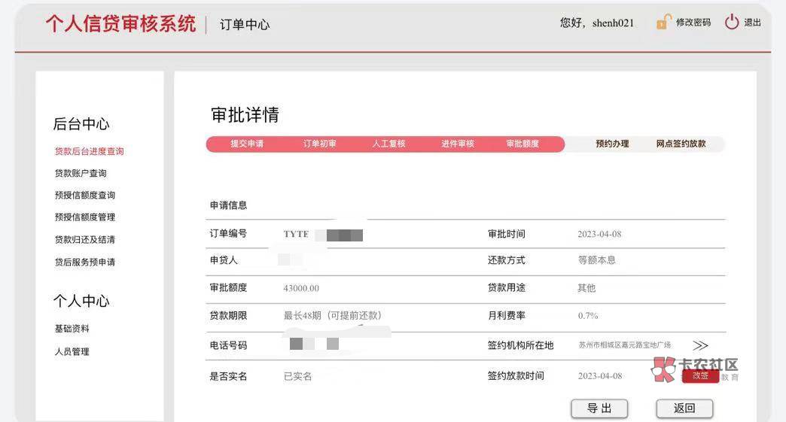Open 贷款后台进度查询 in sidebar

pos(89,151)
